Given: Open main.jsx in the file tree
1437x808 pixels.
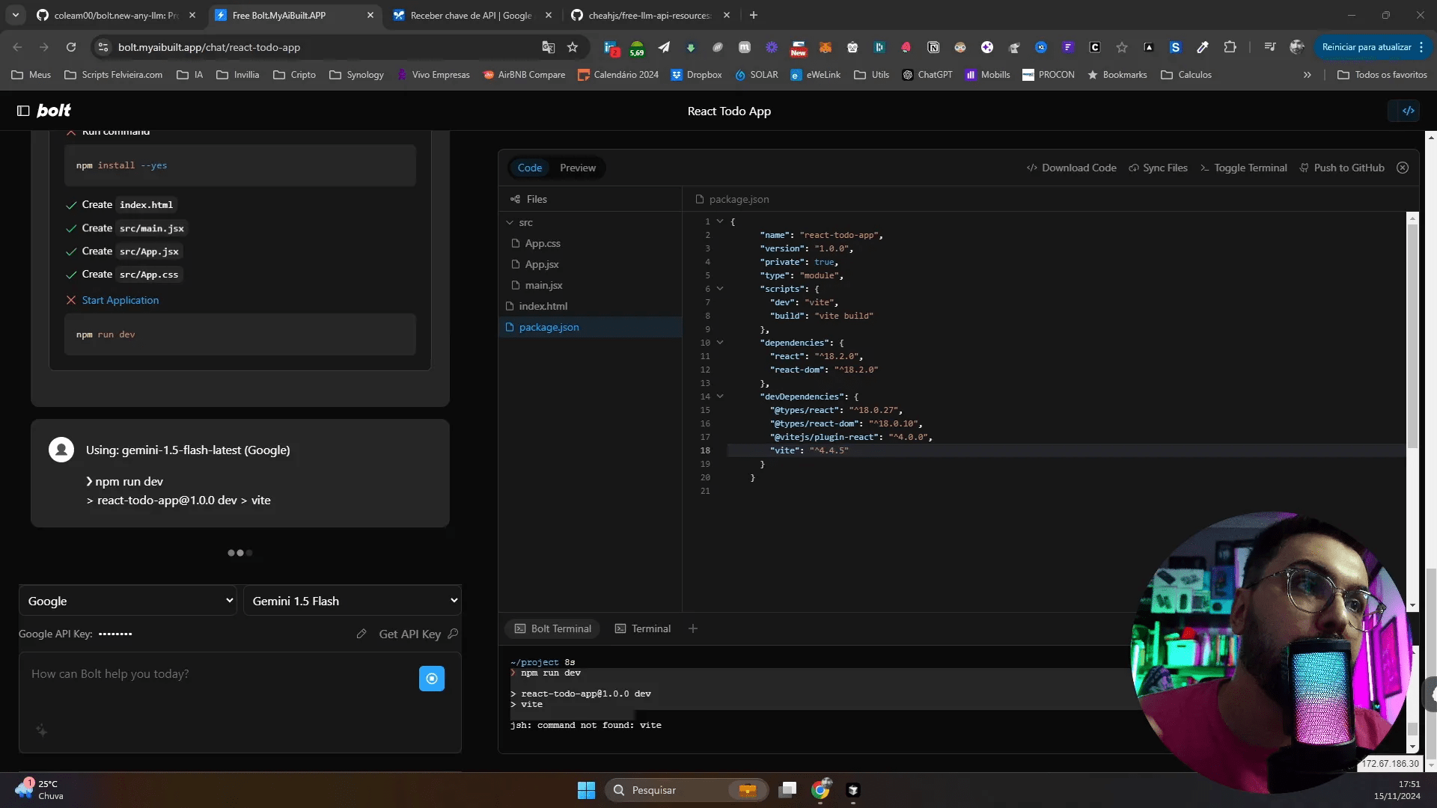Looking at the screenshot, I should tap(543, 285).
